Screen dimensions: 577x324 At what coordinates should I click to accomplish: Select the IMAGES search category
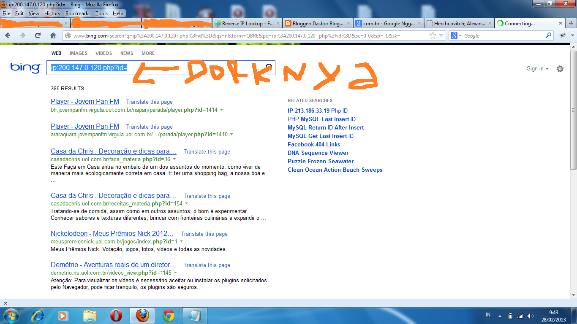[x=79, y=53]
